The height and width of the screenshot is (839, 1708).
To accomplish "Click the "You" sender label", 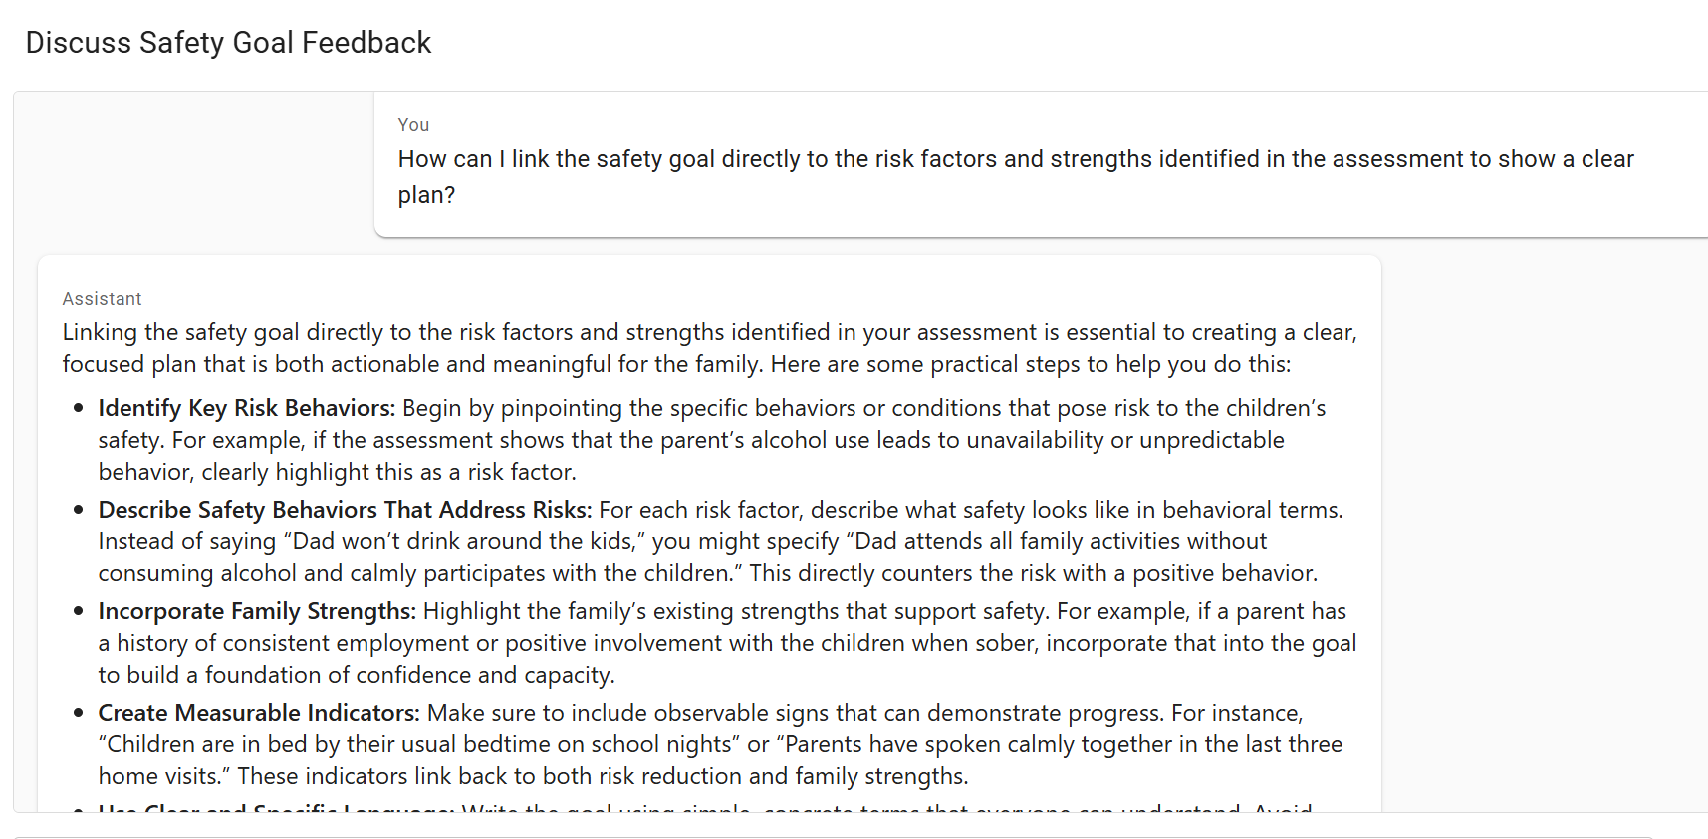I will (x=413, y=125).
